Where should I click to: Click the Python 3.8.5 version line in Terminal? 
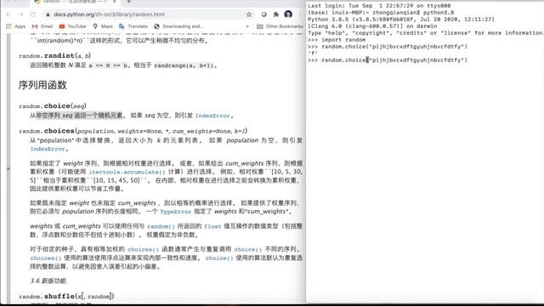coord(401,19)
